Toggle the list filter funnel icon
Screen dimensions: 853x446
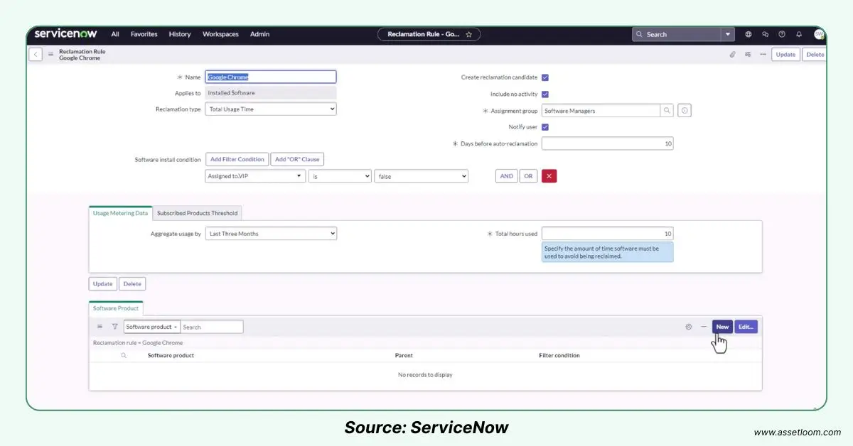coord(114,327)
